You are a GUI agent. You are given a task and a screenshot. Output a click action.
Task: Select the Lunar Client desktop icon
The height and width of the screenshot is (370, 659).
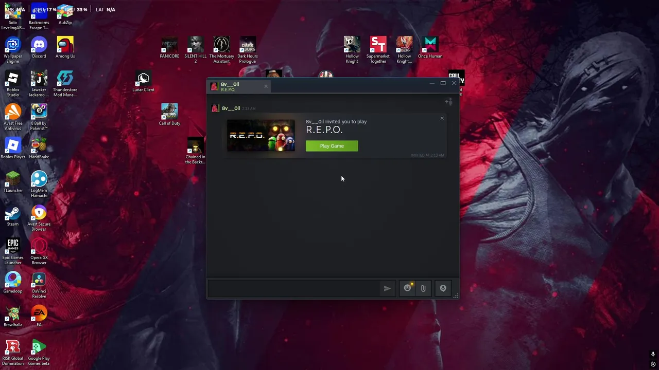coord(143,81)
